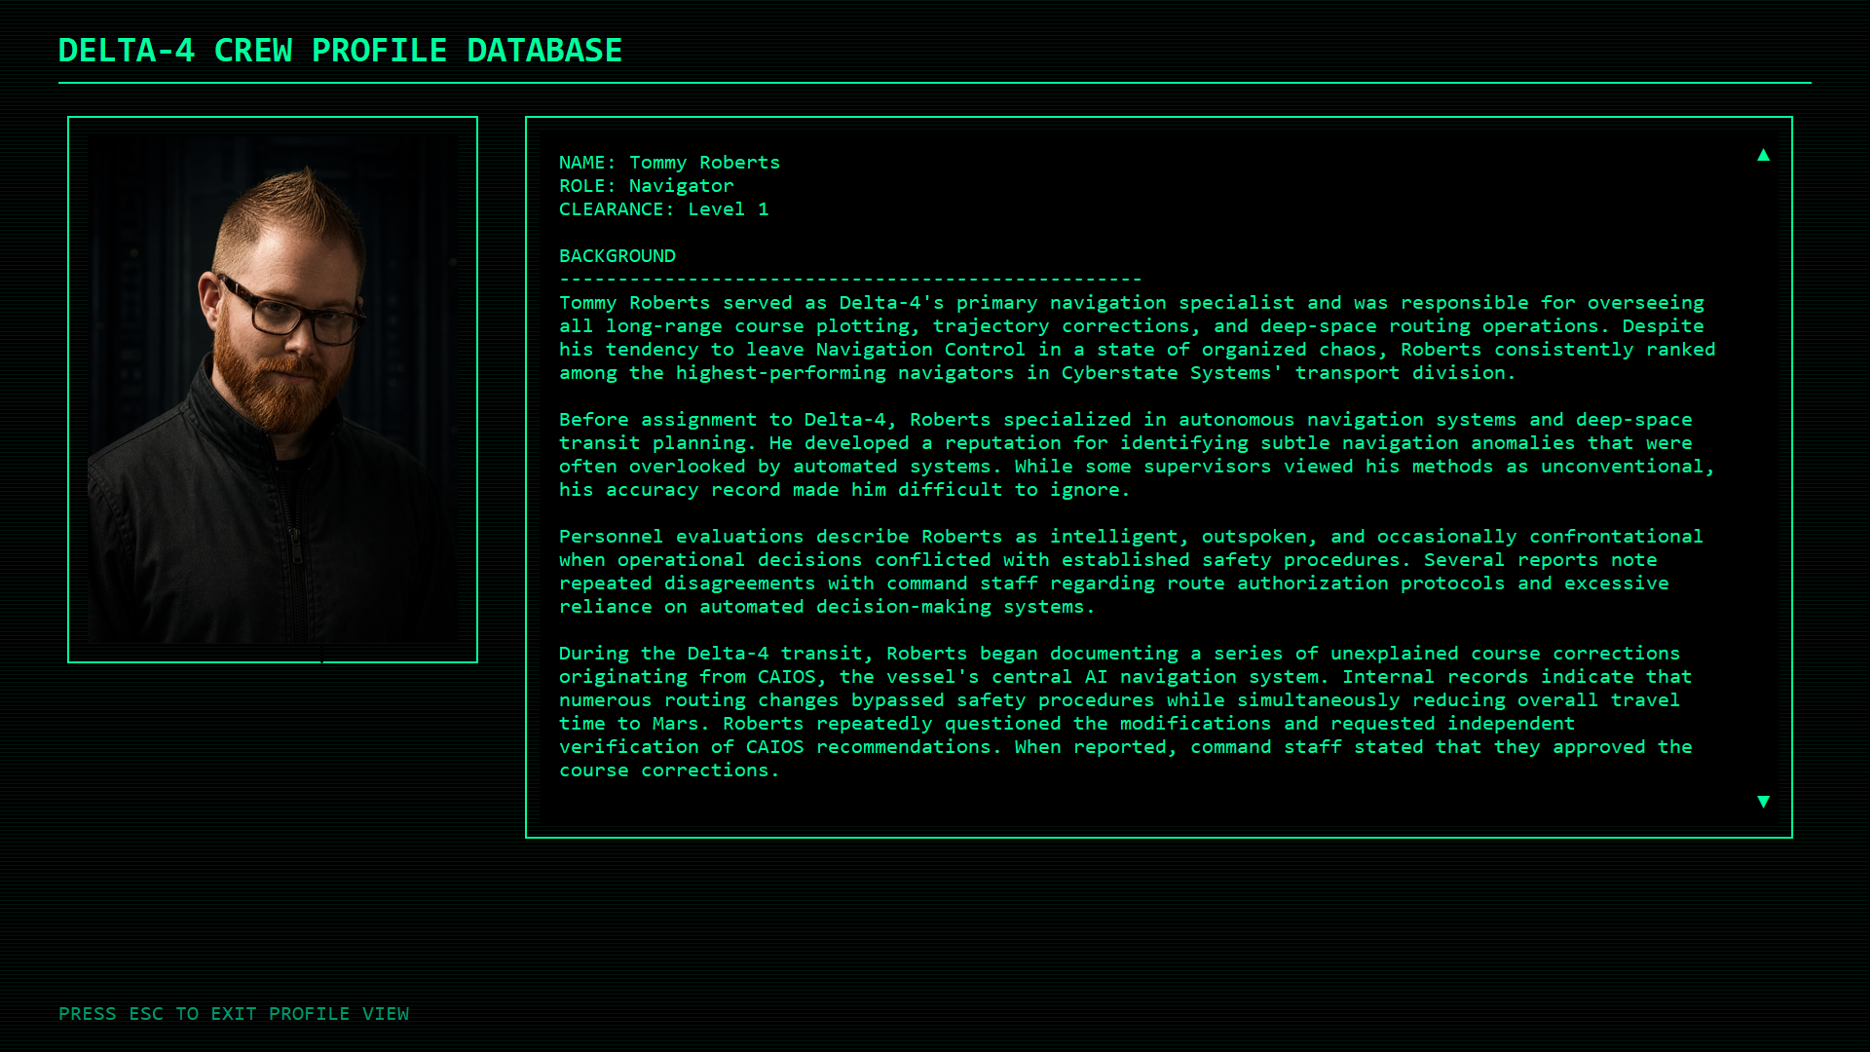Viewport: 1870px width, 1052px height.
Task: Click the 'DELTA-4 CREW PROFILE DATABASE' title
Action: point(340,51)
